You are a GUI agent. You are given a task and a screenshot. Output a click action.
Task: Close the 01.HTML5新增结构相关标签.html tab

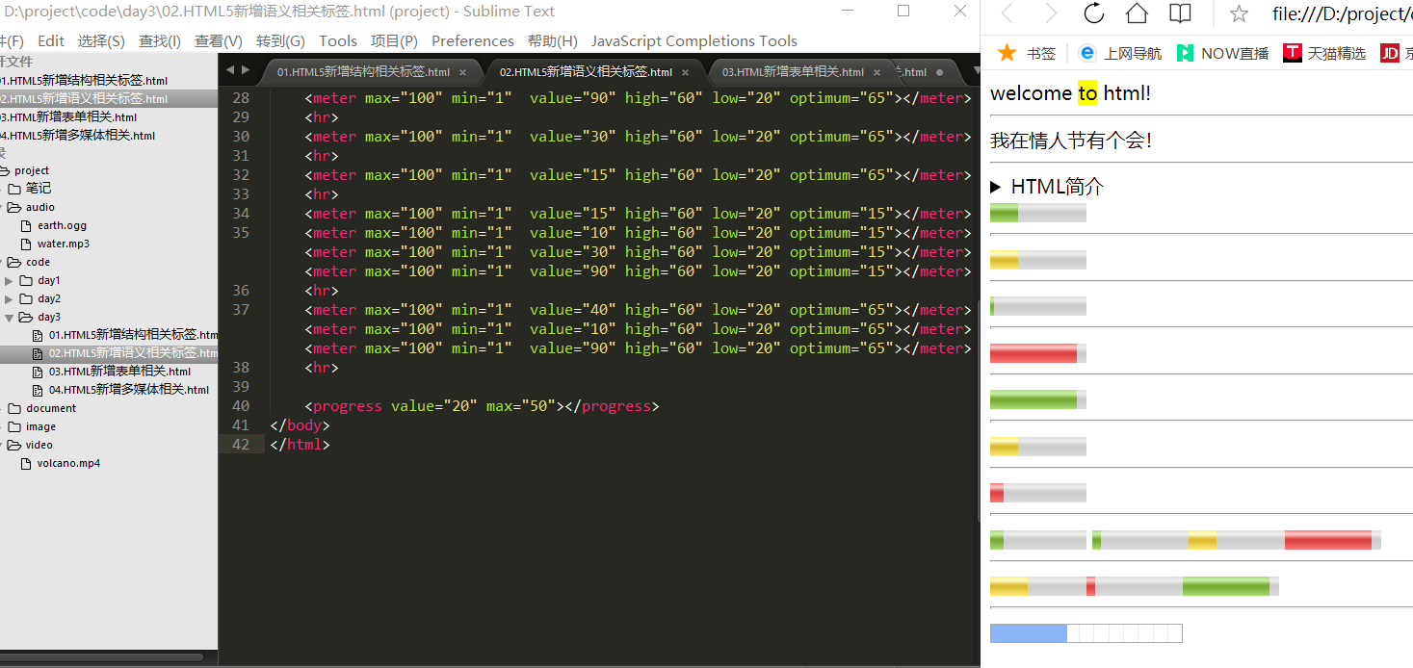point(462,72)
